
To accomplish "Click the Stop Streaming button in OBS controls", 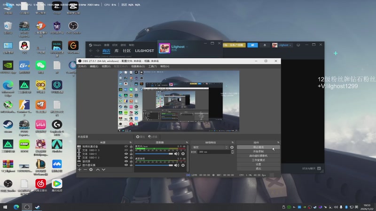I will tap(258, 147).
